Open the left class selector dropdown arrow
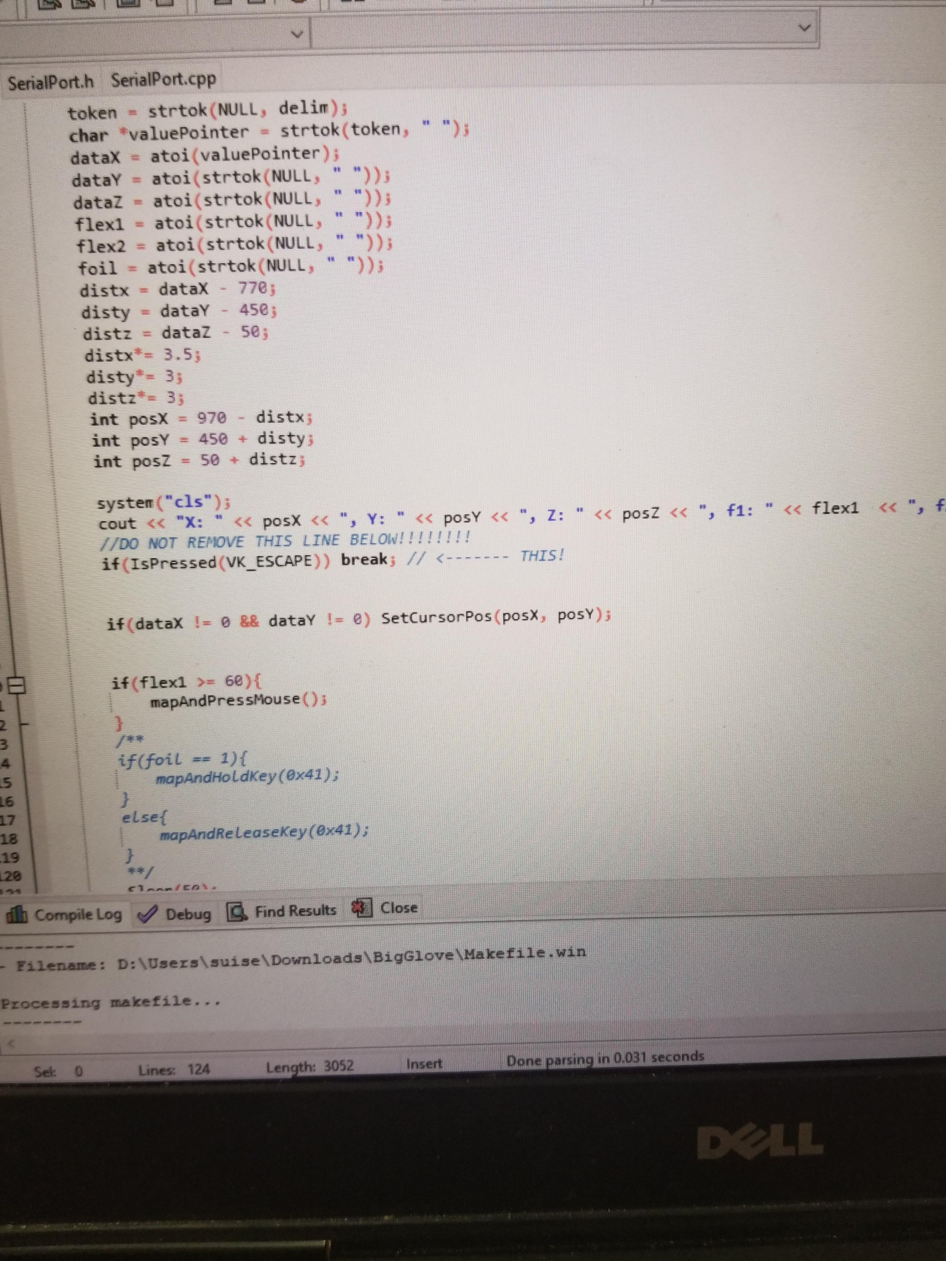The height and width of the screenshot is (1261, 946). (297, 34)
